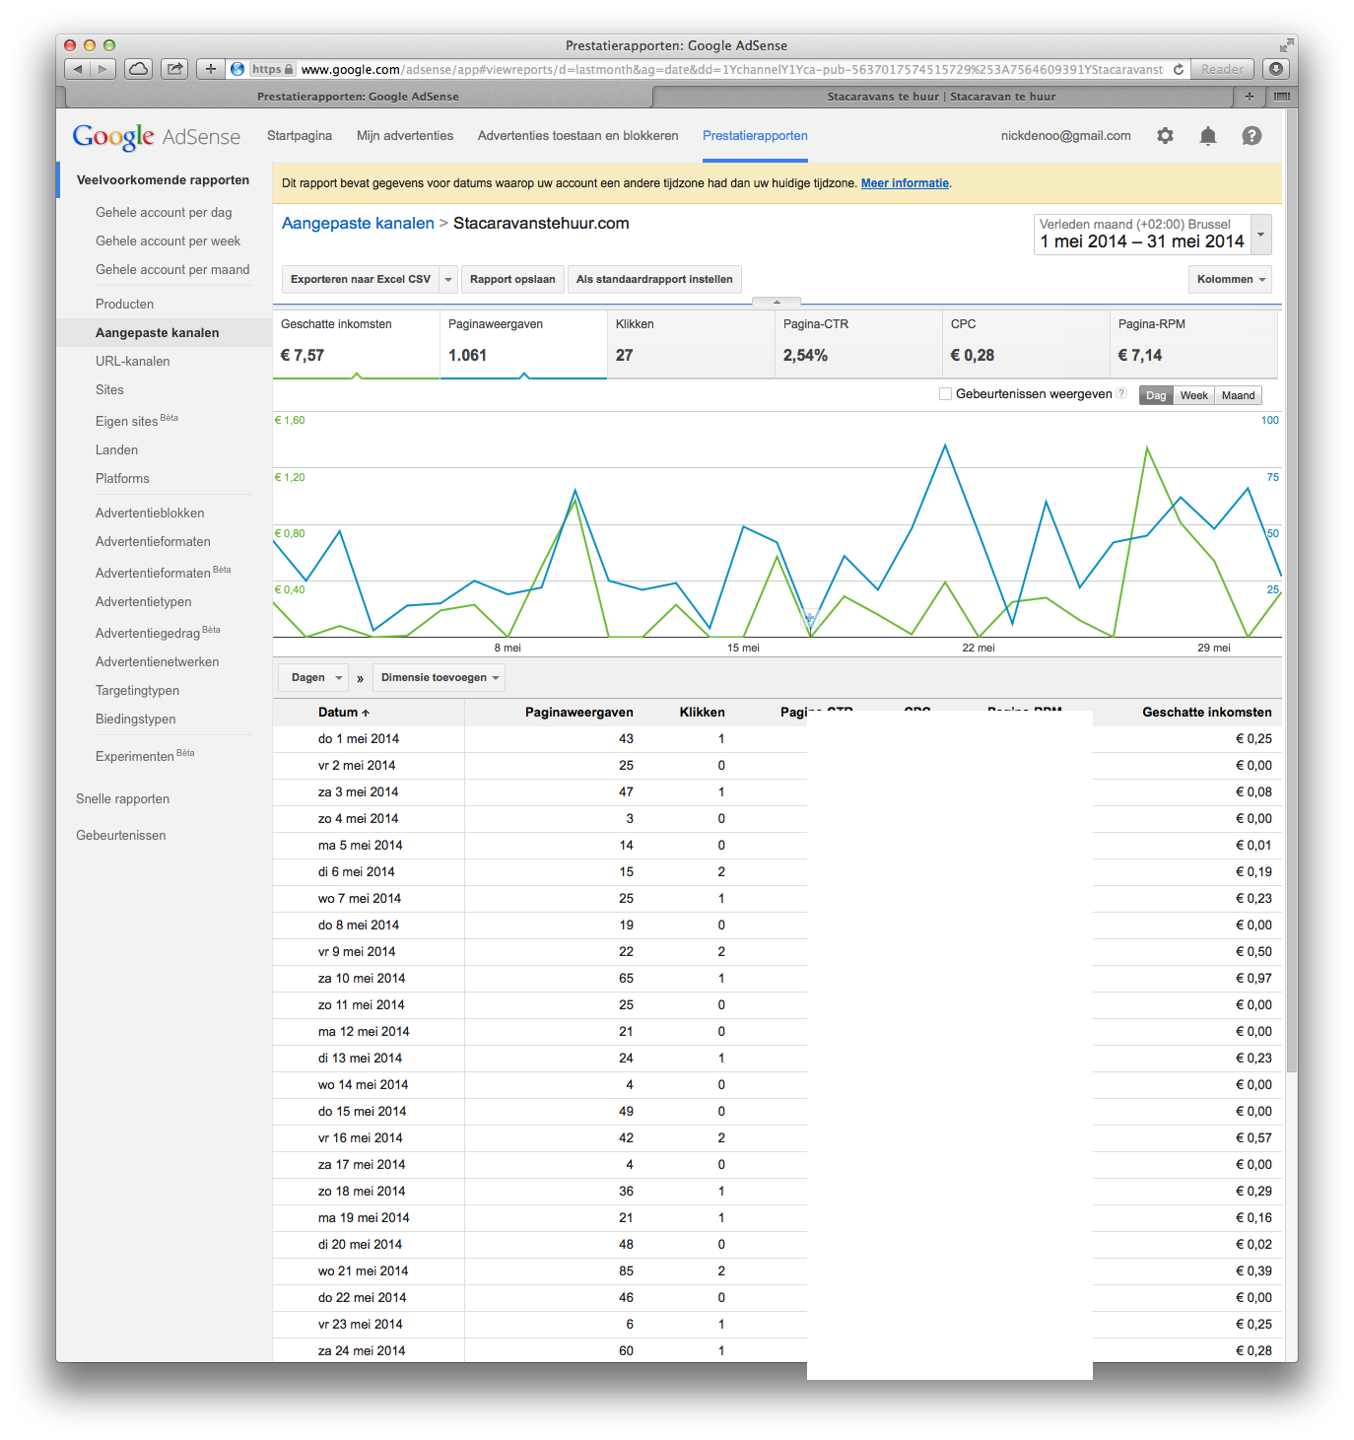Click Als standaardrapport instellen button
The height and width of the screenshot is (1440, 1354).
pos(654,279)
